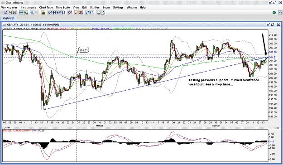The image size is (283, 165).
Task: Click the standalone blue-and-red drawing tool icon
Action: click(x=70, y=13)
